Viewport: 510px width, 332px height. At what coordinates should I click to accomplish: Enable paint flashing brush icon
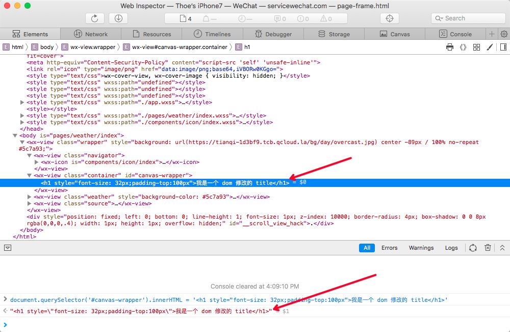pos(490,47)
